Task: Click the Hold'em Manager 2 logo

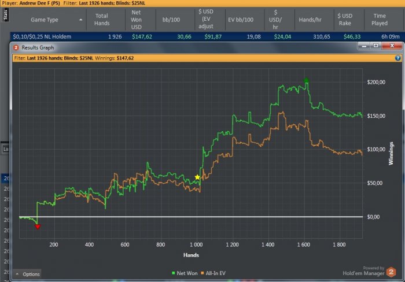Action: pos(391,271)
